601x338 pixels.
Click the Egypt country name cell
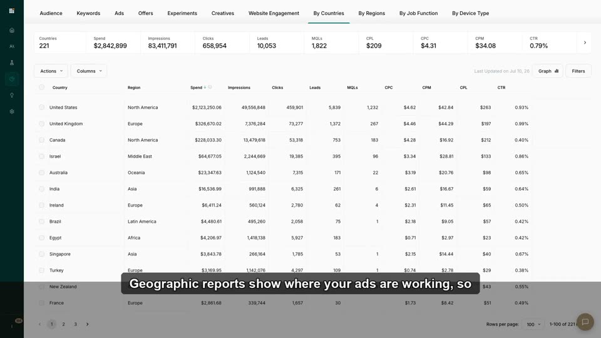point(55,238)
